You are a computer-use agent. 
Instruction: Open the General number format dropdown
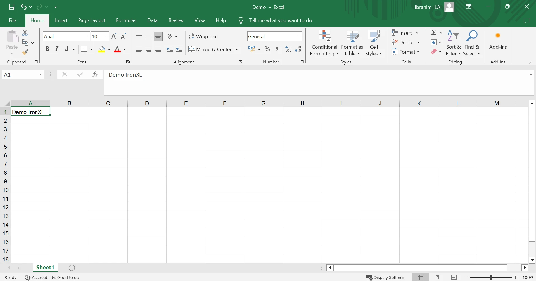[x=299, y=36]
